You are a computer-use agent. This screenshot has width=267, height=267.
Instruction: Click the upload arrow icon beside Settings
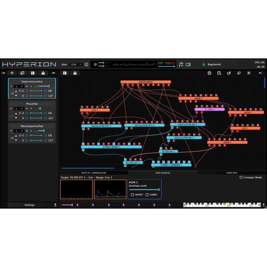(55, 205)
